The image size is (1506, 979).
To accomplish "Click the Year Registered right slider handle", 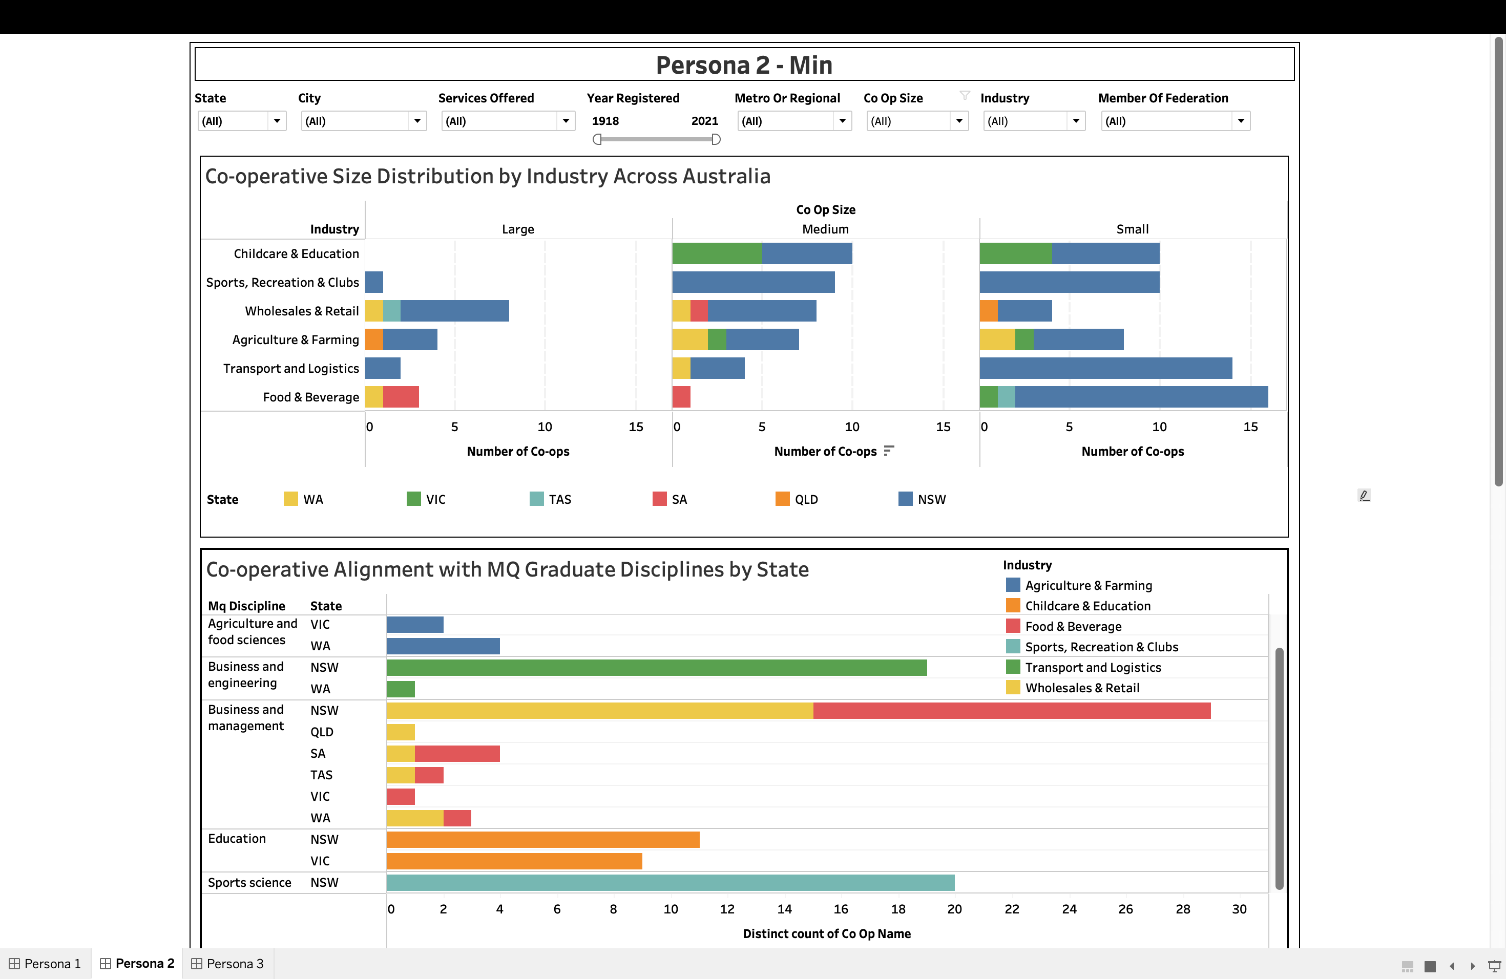I will (x=716, y=139).
